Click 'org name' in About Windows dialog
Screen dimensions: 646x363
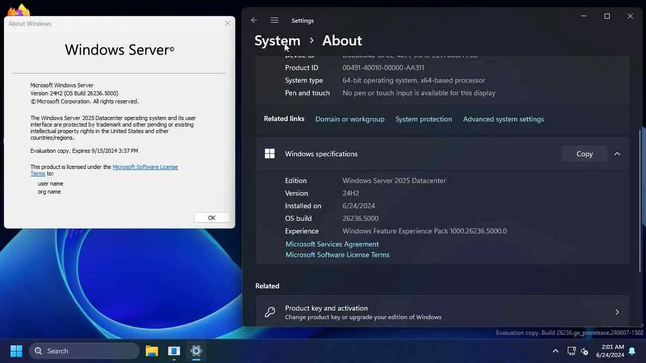pyautogui.click(x=49, y=192)
